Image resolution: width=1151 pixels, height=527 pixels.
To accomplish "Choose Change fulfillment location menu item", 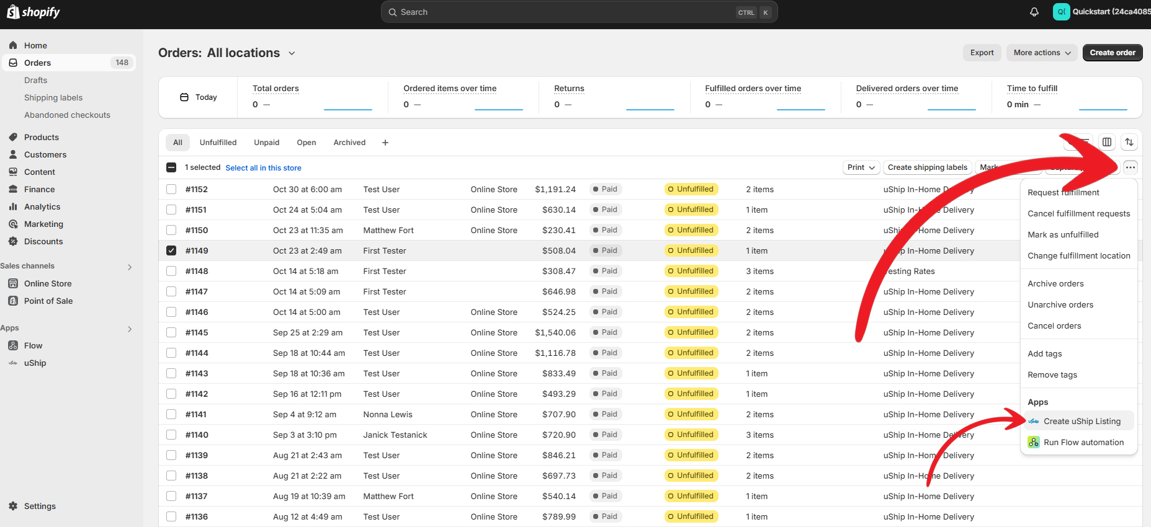I will click(x=1078, y=255).
